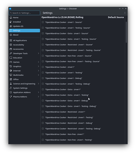Click the Home icon in sidebar
The image size is (136, 154).
point(11,18)
